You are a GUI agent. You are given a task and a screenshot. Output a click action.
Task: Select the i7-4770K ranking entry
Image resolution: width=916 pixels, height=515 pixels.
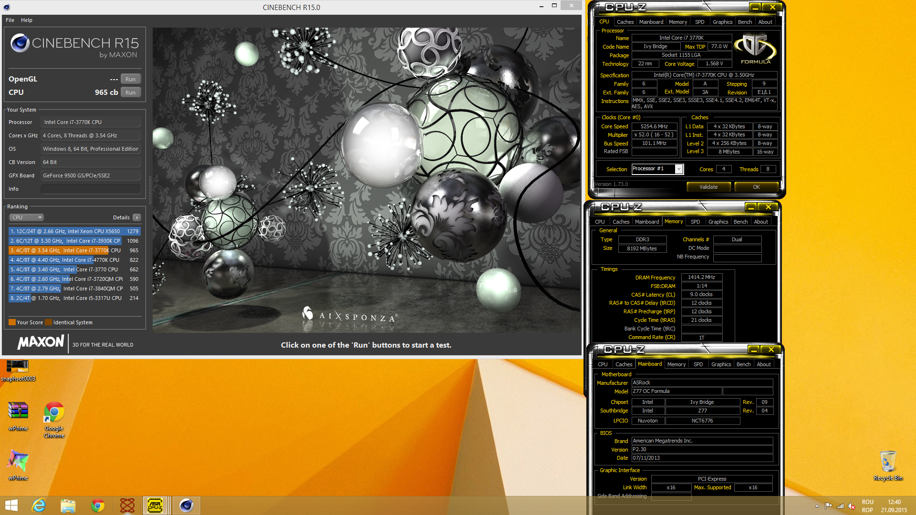74,260
